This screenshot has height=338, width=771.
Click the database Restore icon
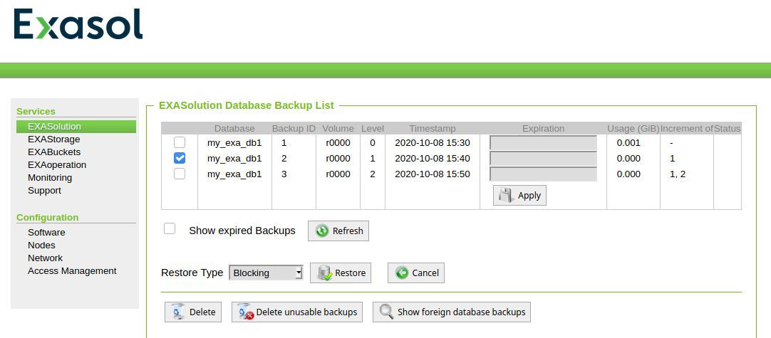point(325,273)
